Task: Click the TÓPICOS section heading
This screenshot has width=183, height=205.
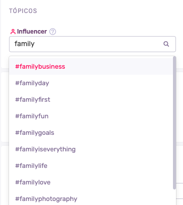Action: [x=23, y=11]
